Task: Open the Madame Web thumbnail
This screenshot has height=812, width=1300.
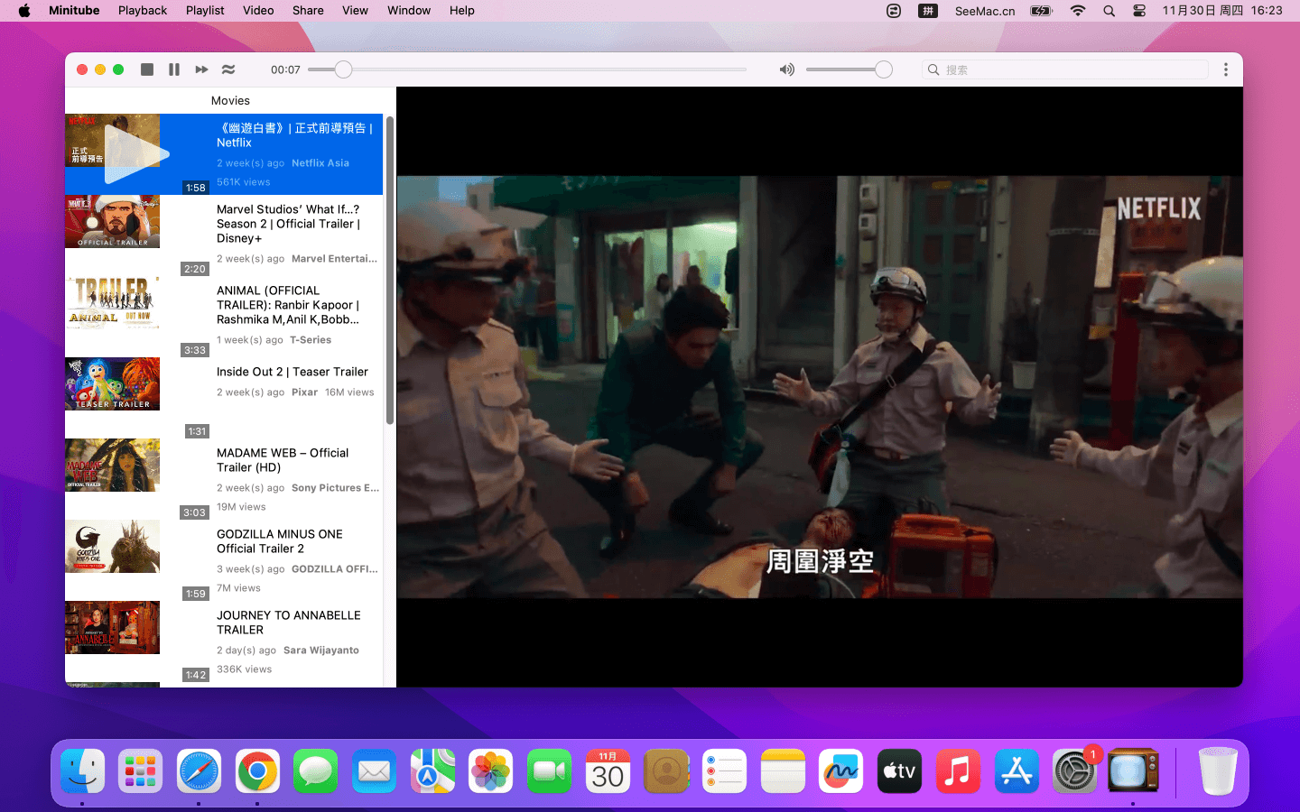Action: click(112, 466)
